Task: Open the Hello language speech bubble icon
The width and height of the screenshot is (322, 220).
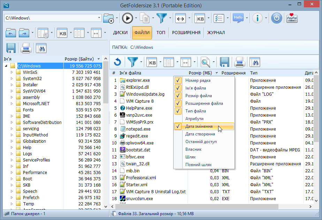Action: (238, 18)
